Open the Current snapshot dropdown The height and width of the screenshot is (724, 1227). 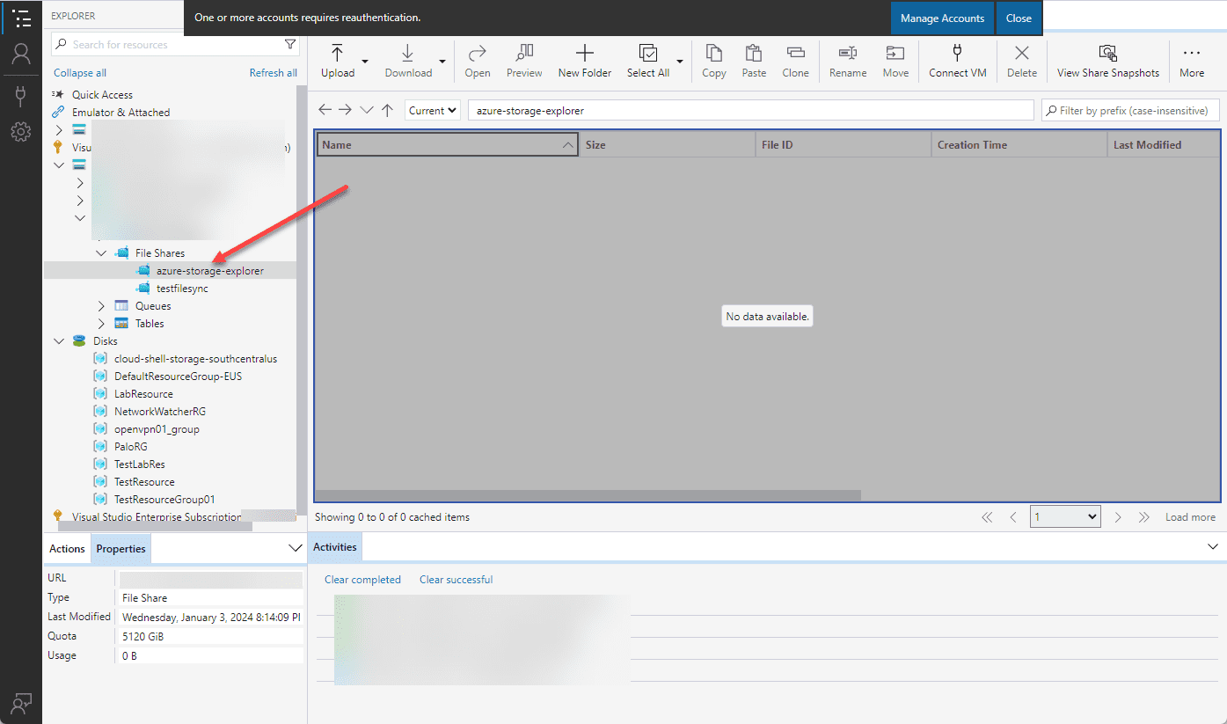click(433, 110)
